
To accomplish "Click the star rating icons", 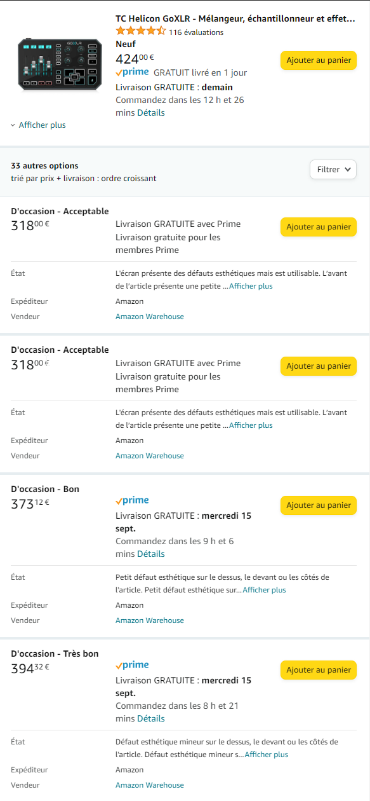I will [141, 31].
